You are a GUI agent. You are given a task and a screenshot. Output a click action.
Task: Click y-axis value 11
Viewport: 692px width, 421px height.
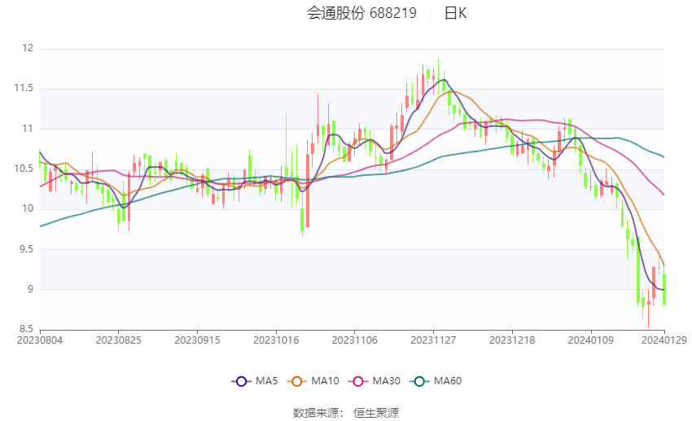click(28, 129)
